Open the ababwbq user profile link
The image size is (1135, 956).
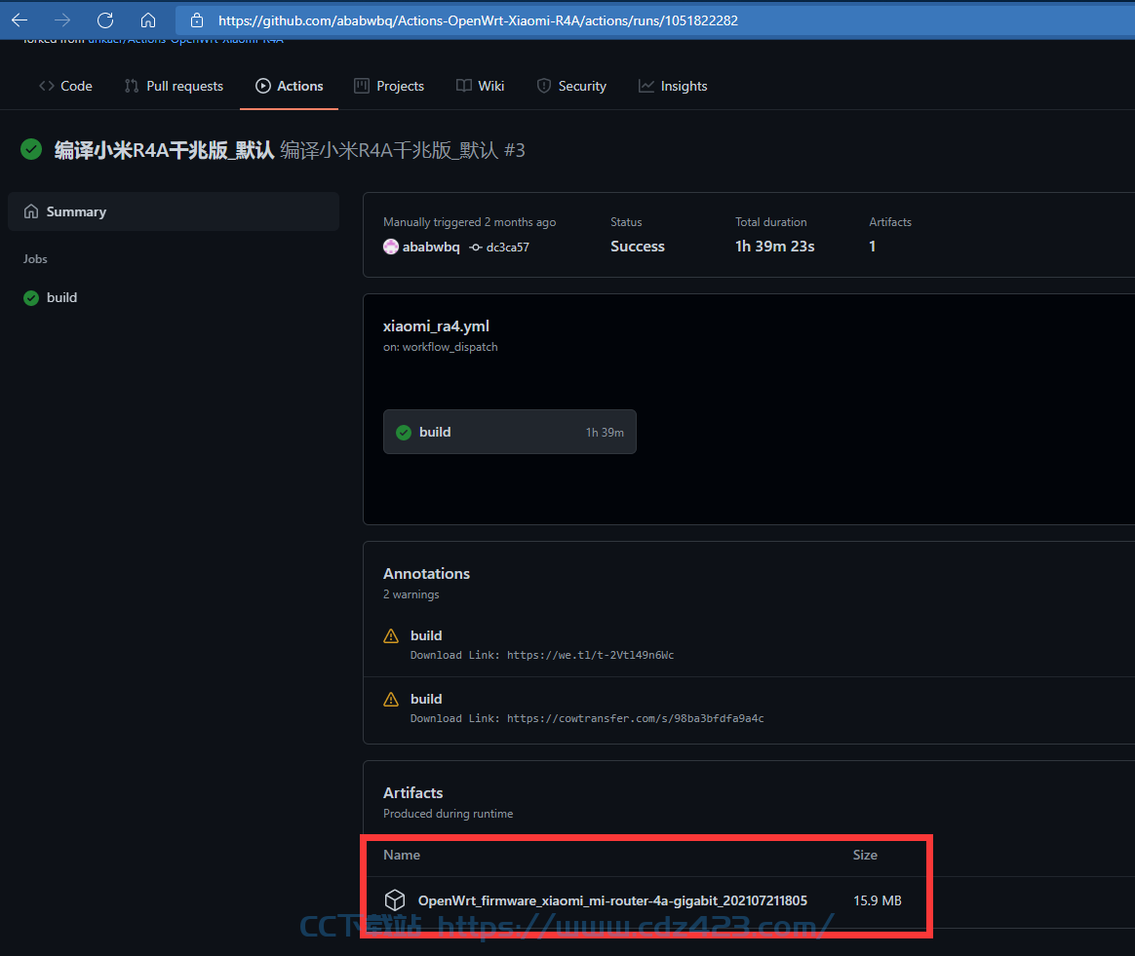tap(431, 247)
